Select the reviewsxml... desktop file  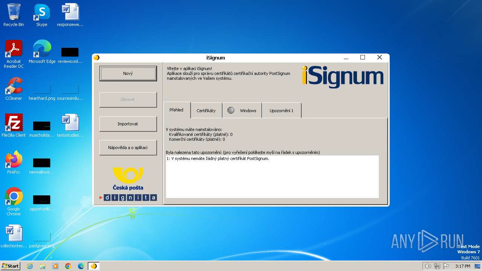(70, 55)
